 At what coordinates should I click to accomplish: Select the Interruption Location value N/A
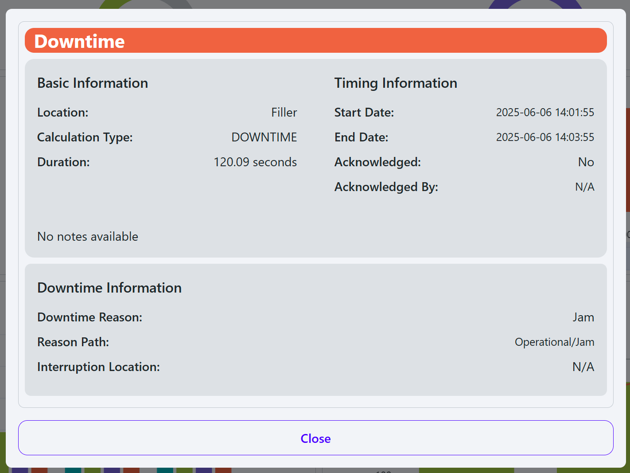pyautogui.click(x=583, y=367)
